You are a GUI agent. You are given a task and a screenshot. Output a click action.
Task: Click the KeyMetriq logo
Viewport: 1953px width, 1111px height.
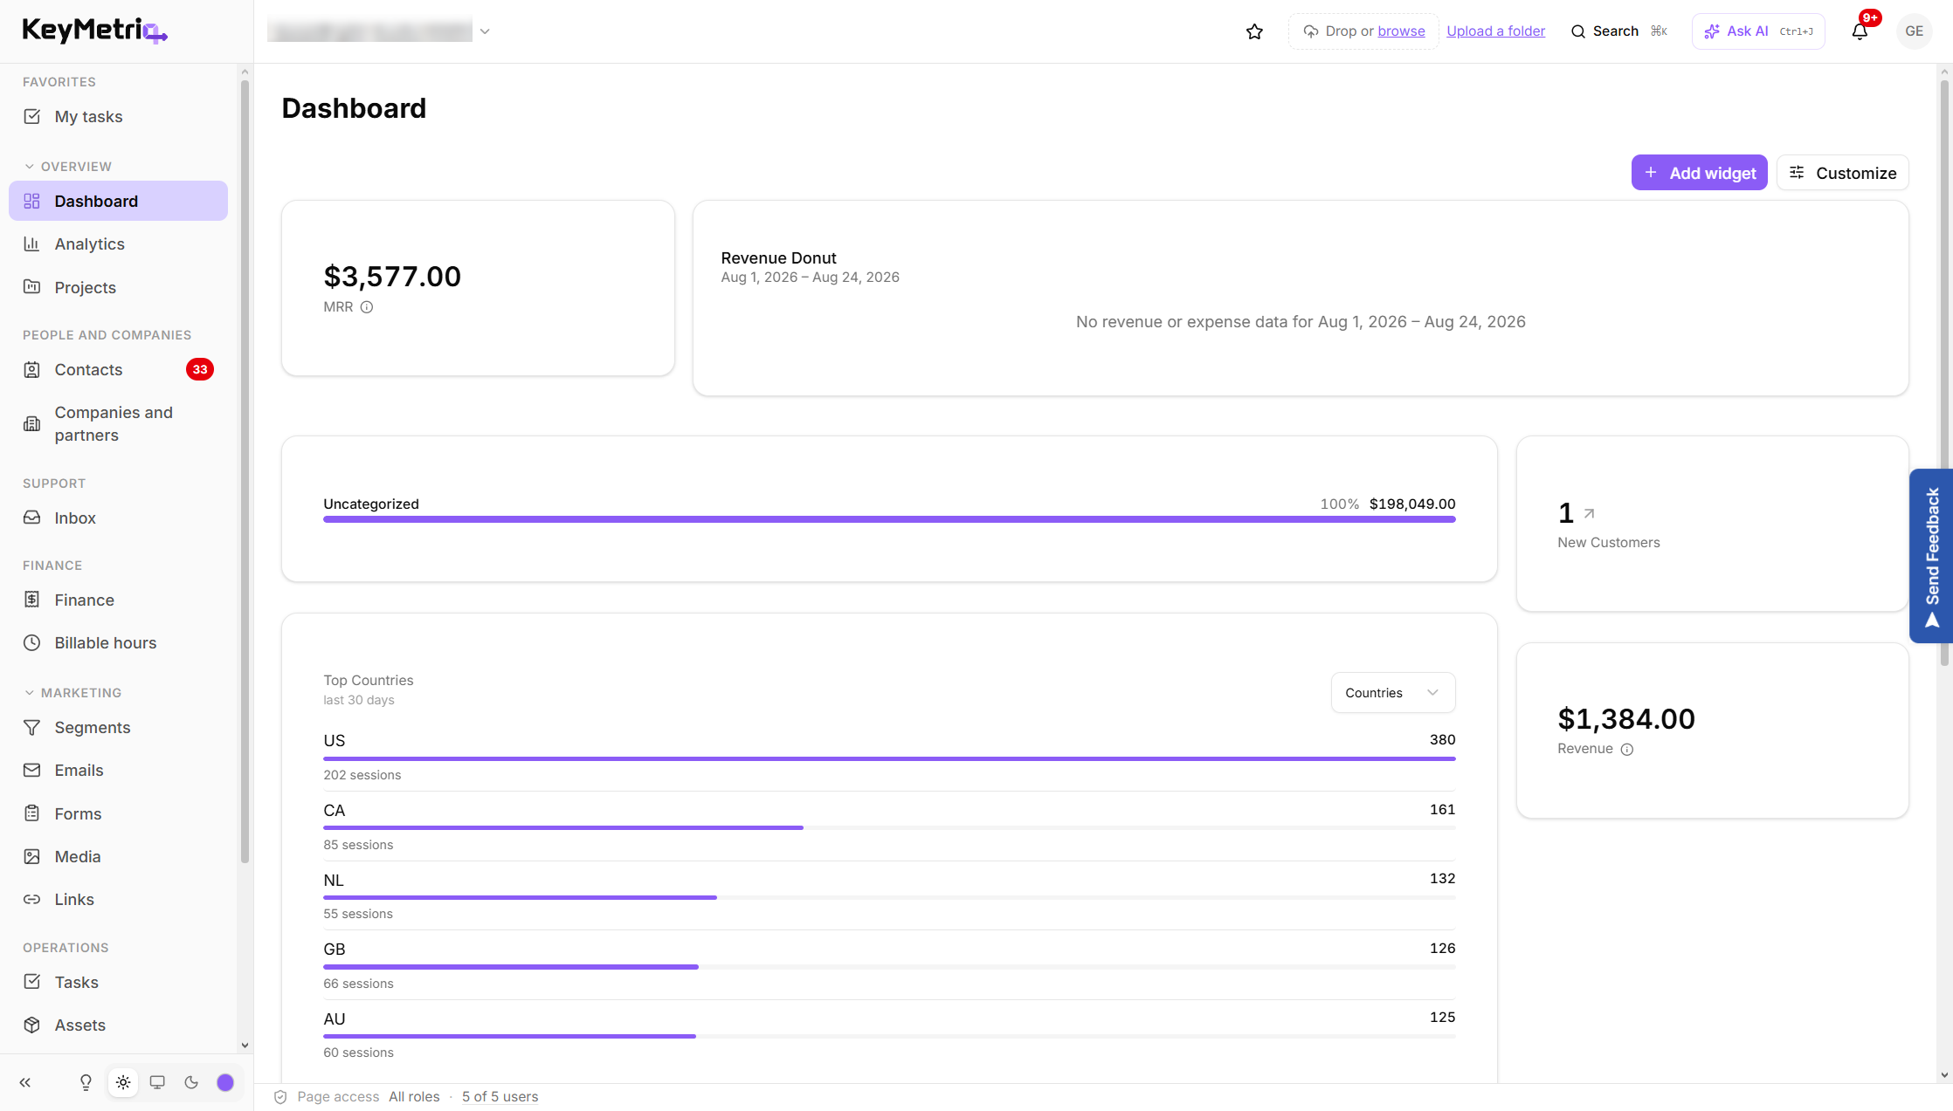94,31
